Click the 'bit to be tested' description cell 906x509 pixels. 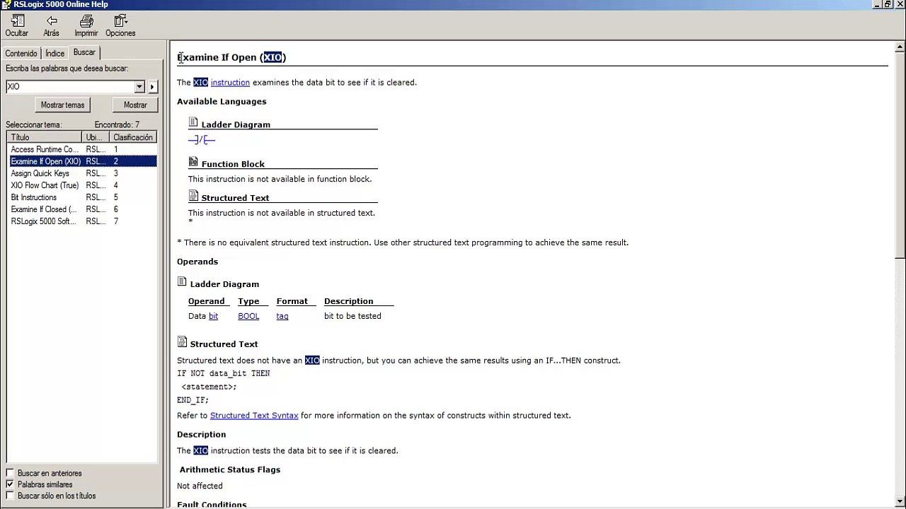352,316
